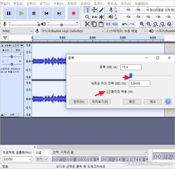Start recording with the red Record button
This screenshot has width=175, height=169.
point(74,13)
